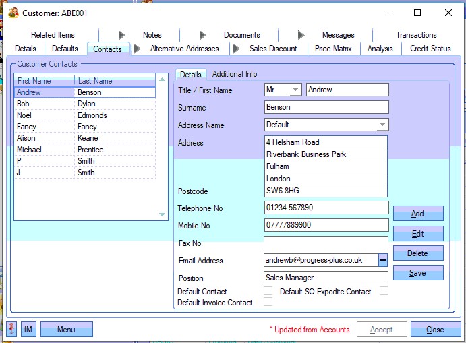Tick the Default SO Expedite Contact checkbox
Screen dimensions: 466x343
(x=384, y=291)
